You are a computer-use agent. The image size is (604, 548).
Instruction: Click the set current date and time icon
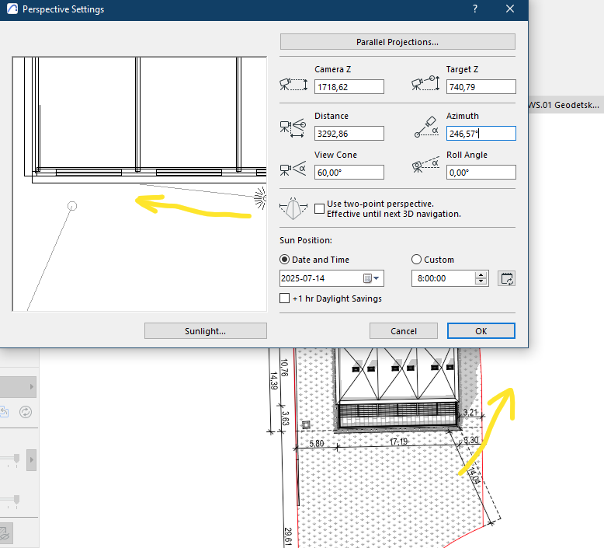click(x=506, y=278)
